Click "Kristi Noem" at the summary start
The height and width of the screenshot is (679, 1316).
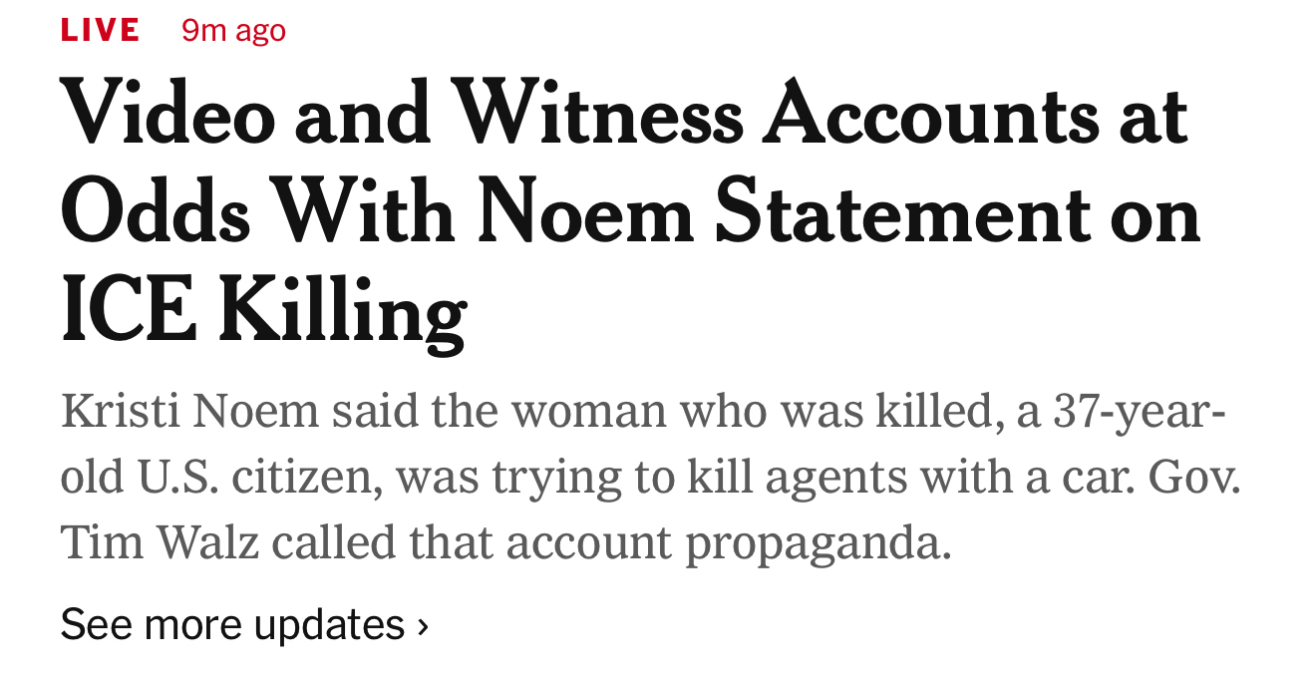pyautogui.click(x=189, y=411)
